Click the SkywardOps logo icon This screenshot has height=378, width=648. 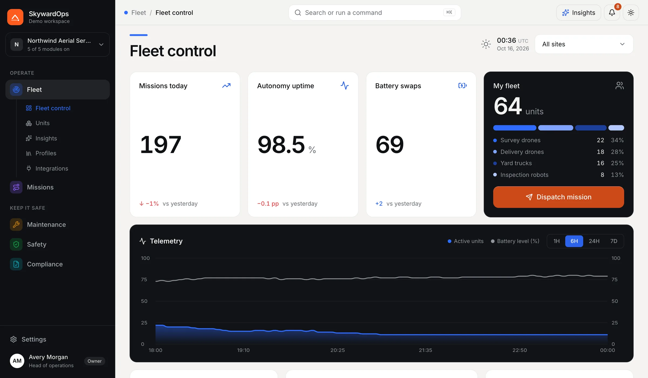(15, 17)
